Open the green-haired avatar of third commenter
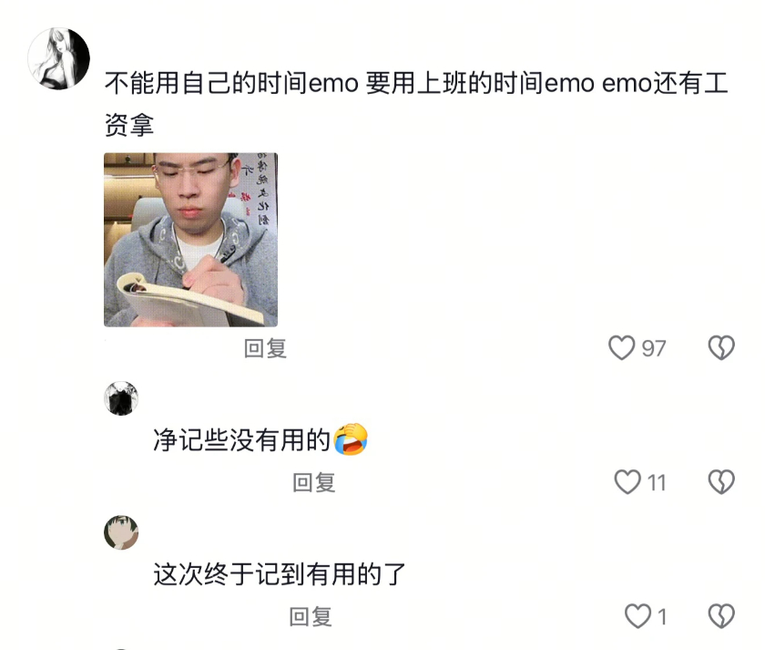The image size is (765, 650). pyautogui.click(x=121, y=532)
